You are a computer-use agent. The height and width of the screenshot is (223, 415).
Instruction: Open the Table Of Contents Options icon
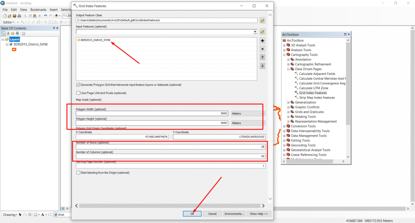pyautogui.click(x=23, y=34)
